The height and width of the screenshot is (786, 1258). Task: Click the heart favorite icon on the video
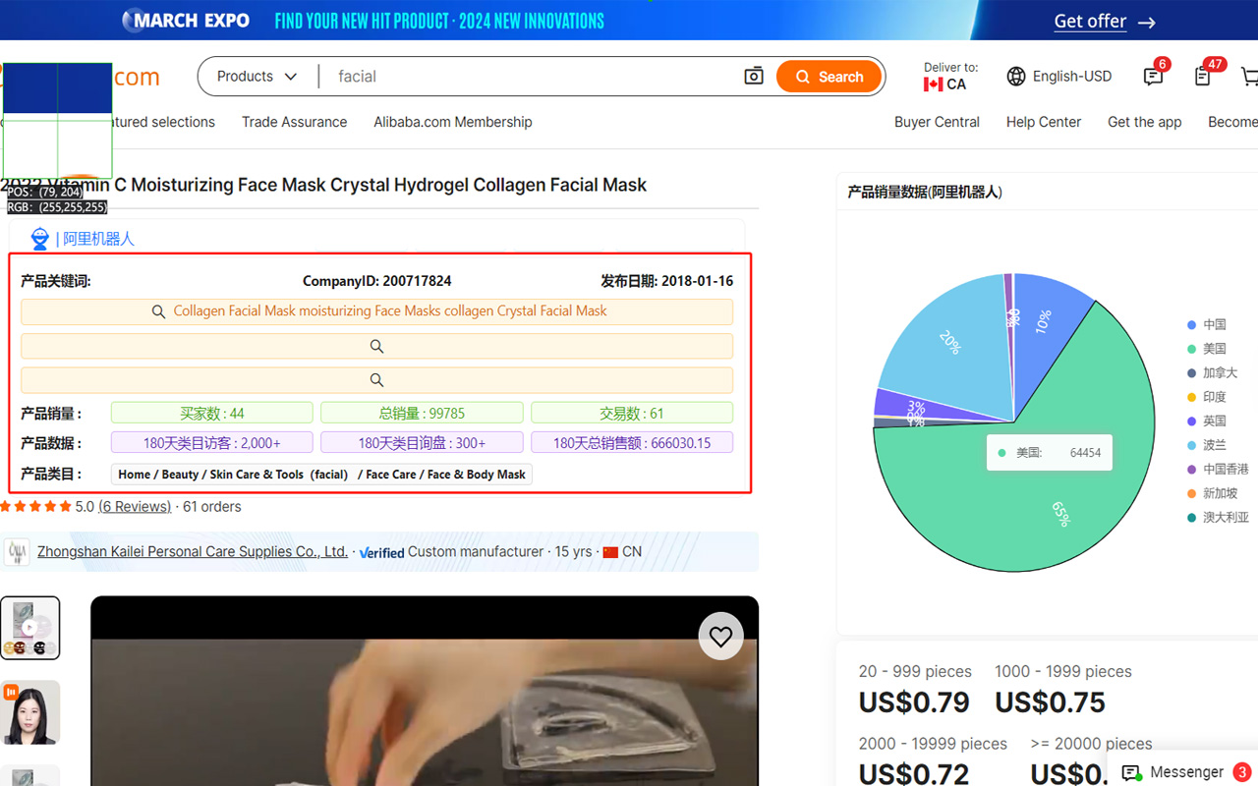point(720,637)
